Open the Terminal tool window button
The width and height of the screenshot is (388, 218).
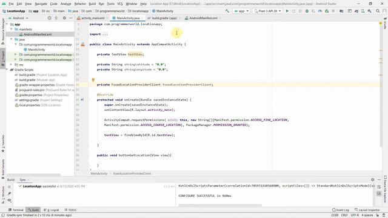pos(16,210)
